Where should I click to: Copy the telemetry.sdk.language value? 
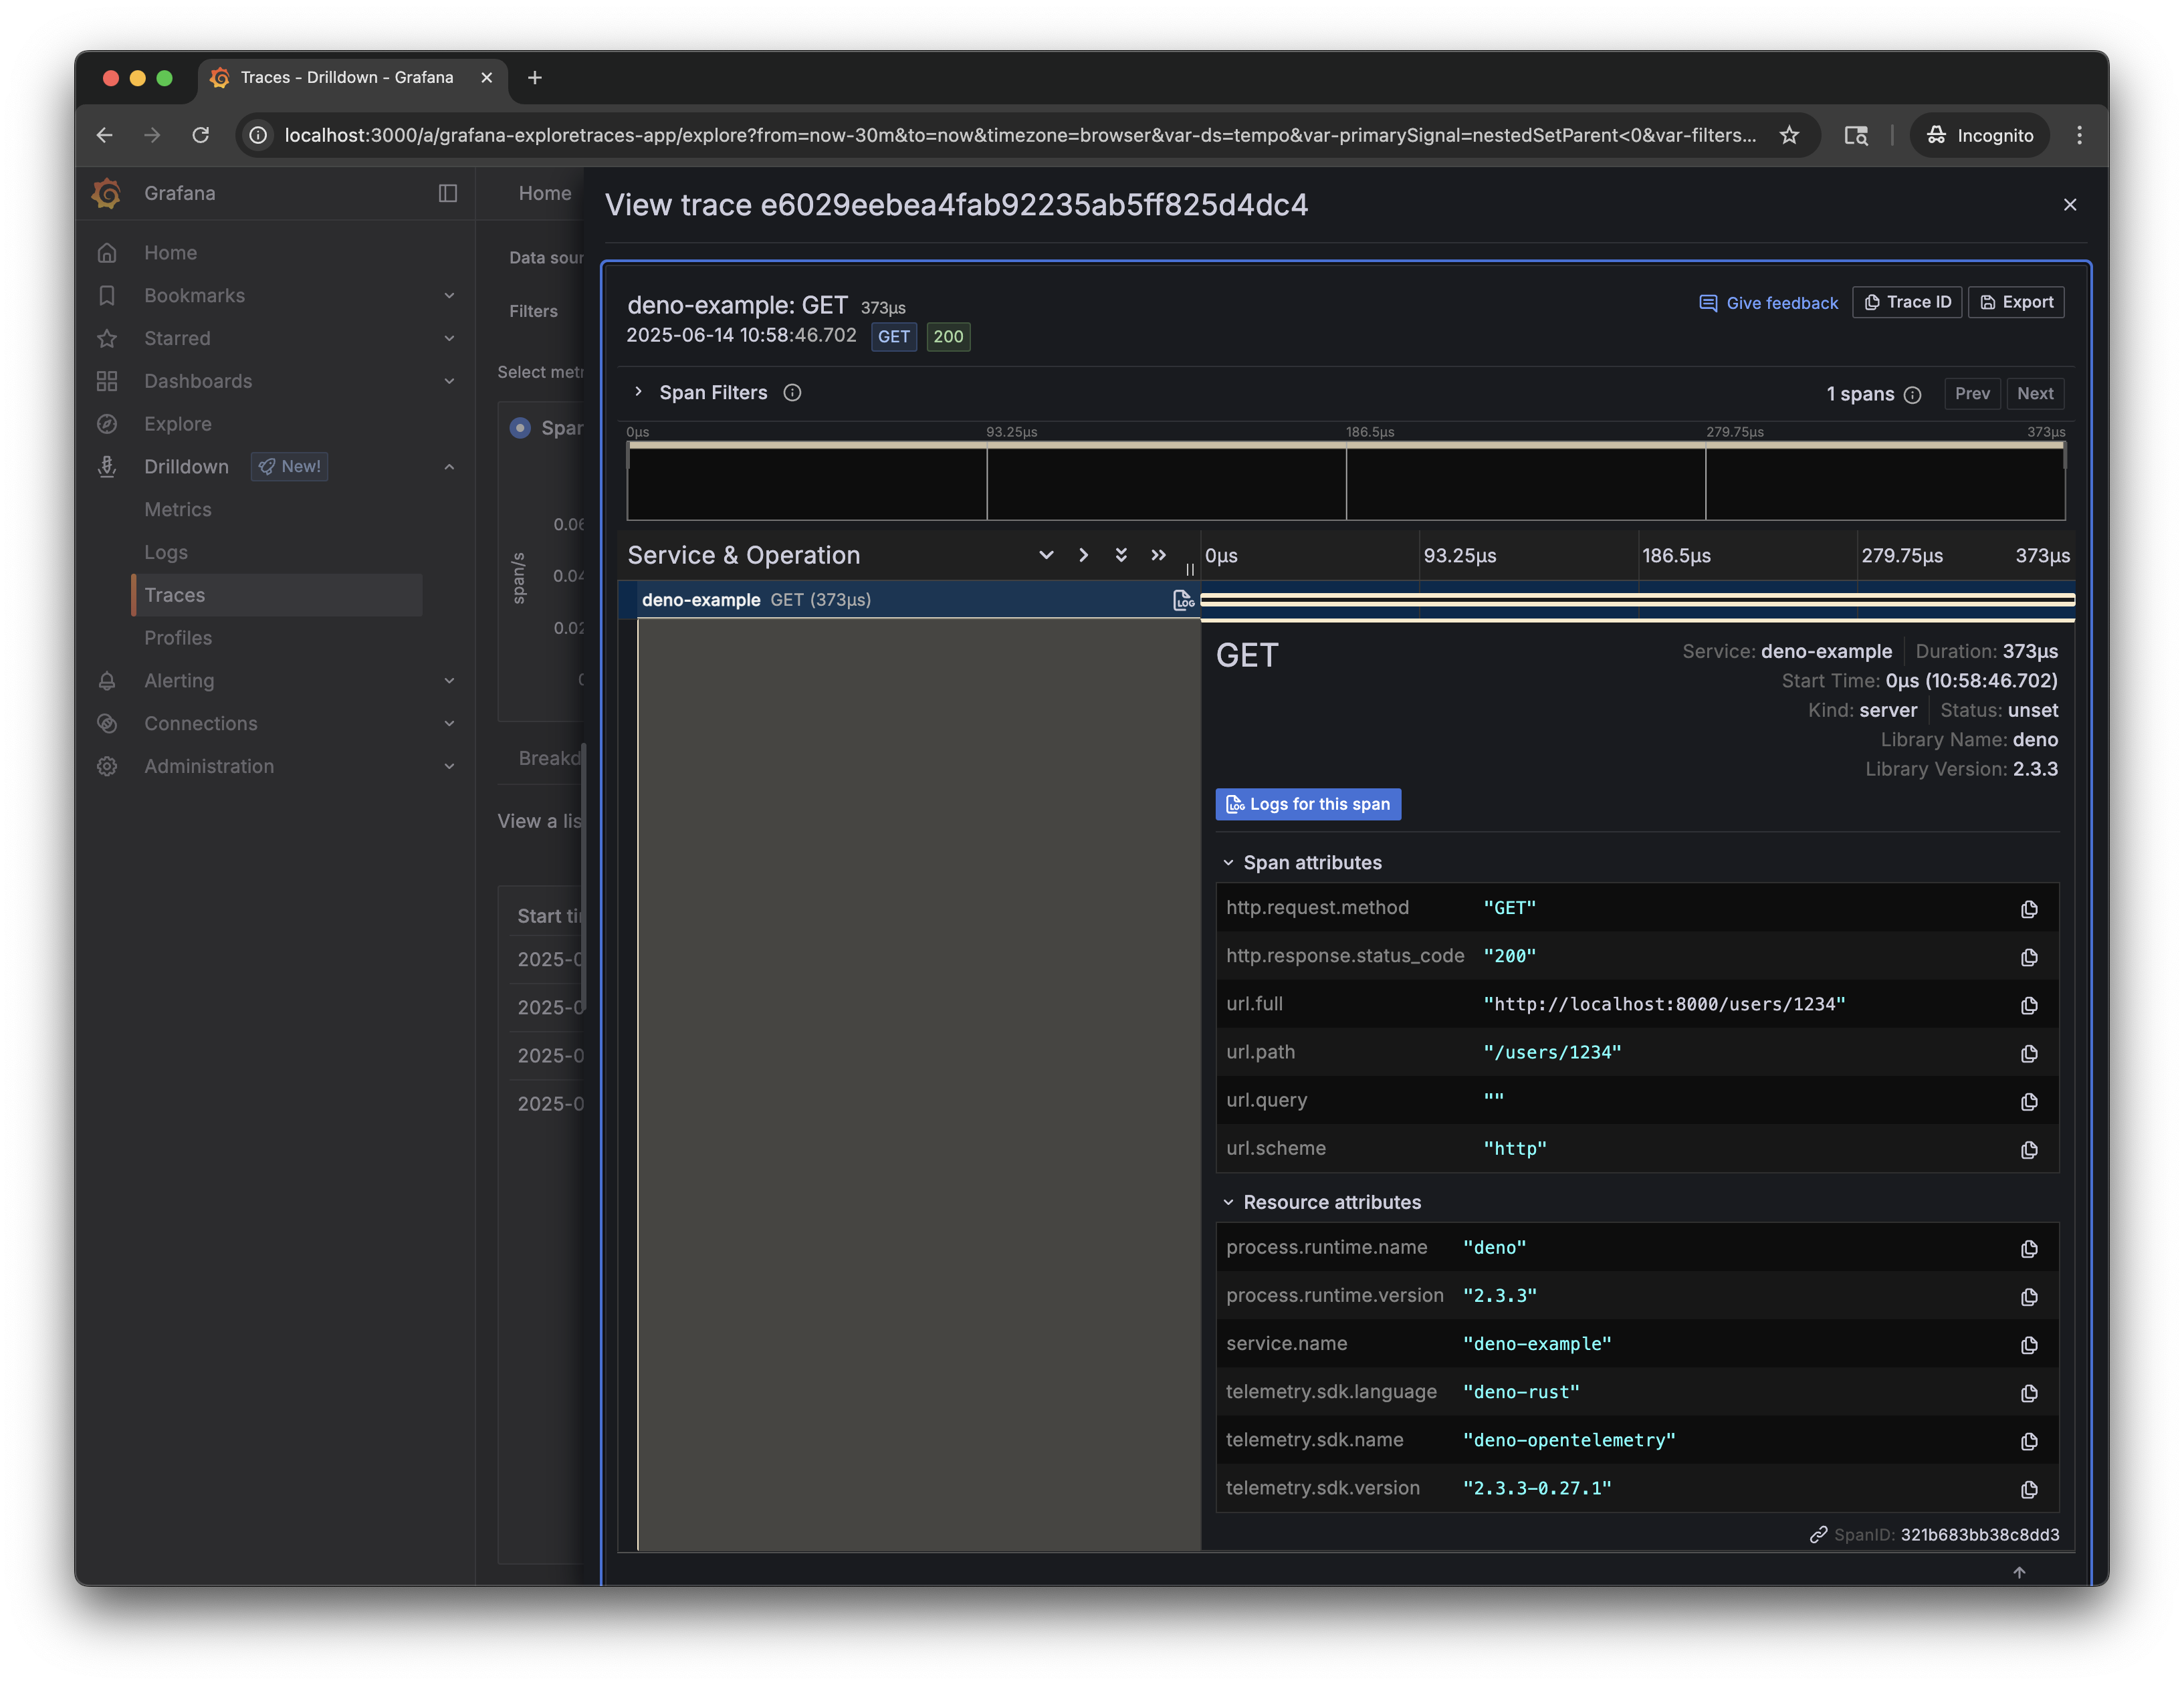(x=2028, y=1392)
